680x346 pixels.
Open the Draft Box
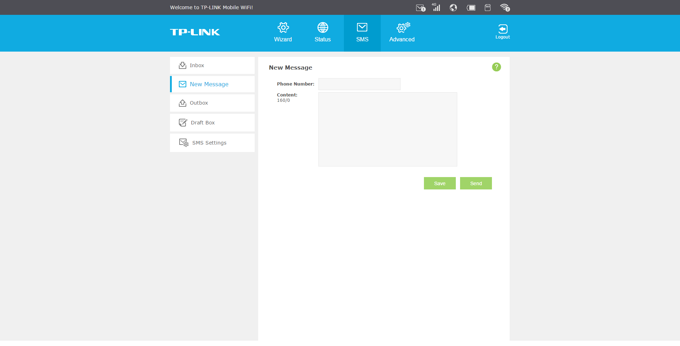point(212,123)
